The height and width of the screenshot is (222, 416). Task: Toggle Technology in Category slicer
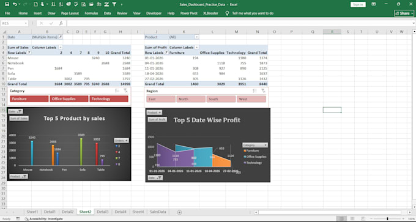(x=109, y=99)
